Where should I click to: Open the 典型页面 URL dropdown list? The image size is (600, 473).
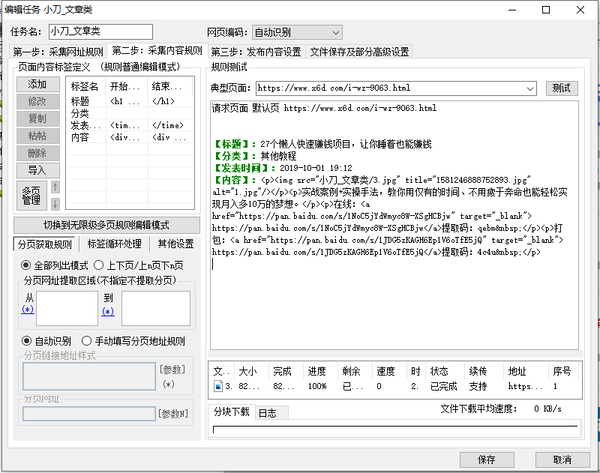(x=529, y=88)
